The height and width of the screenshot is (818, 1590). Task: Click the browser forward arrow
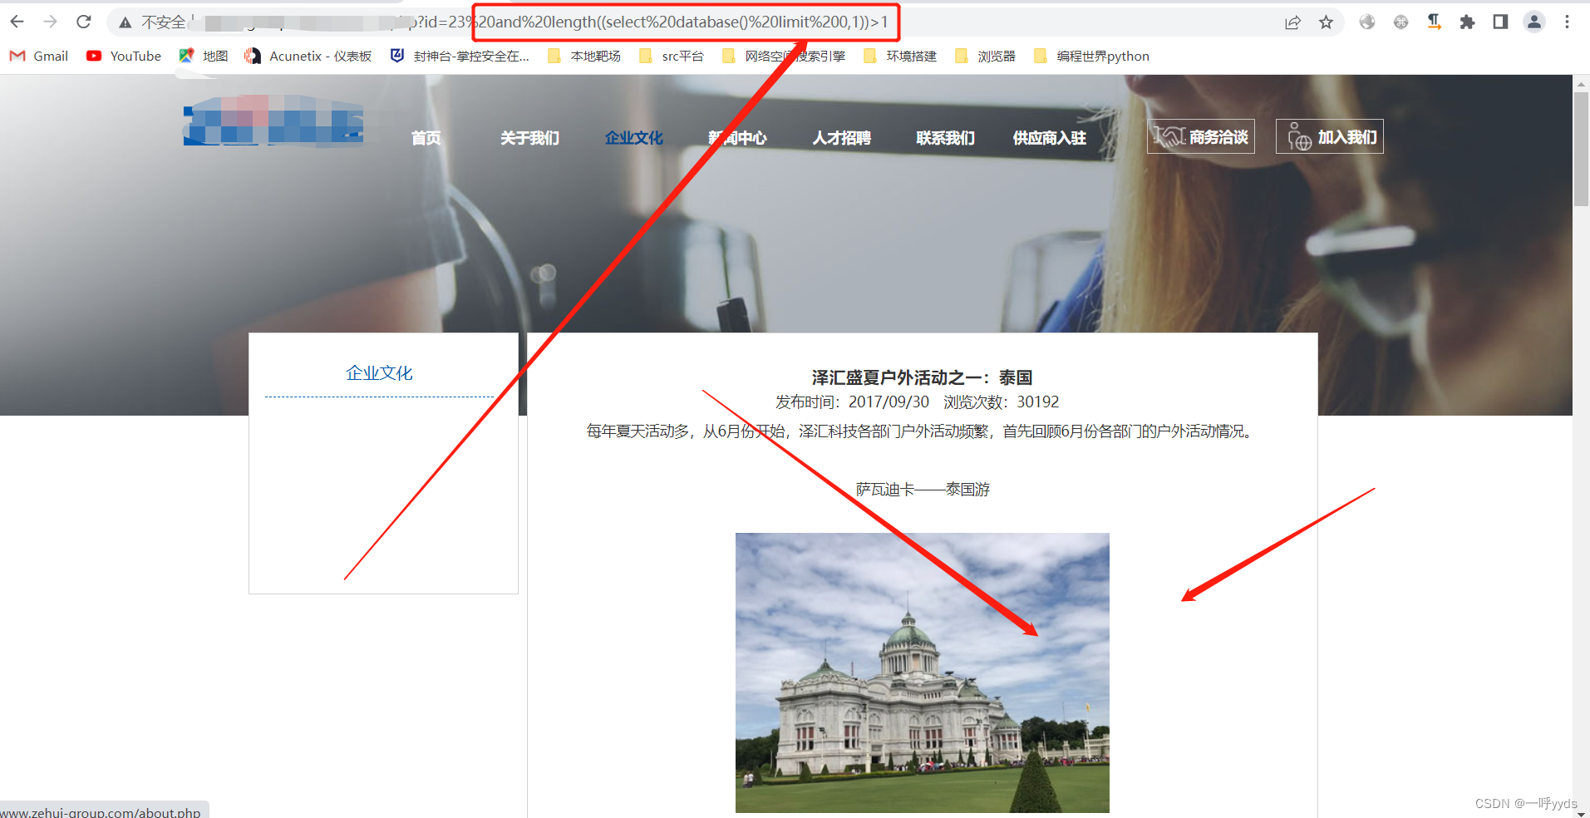coord(50,22)
